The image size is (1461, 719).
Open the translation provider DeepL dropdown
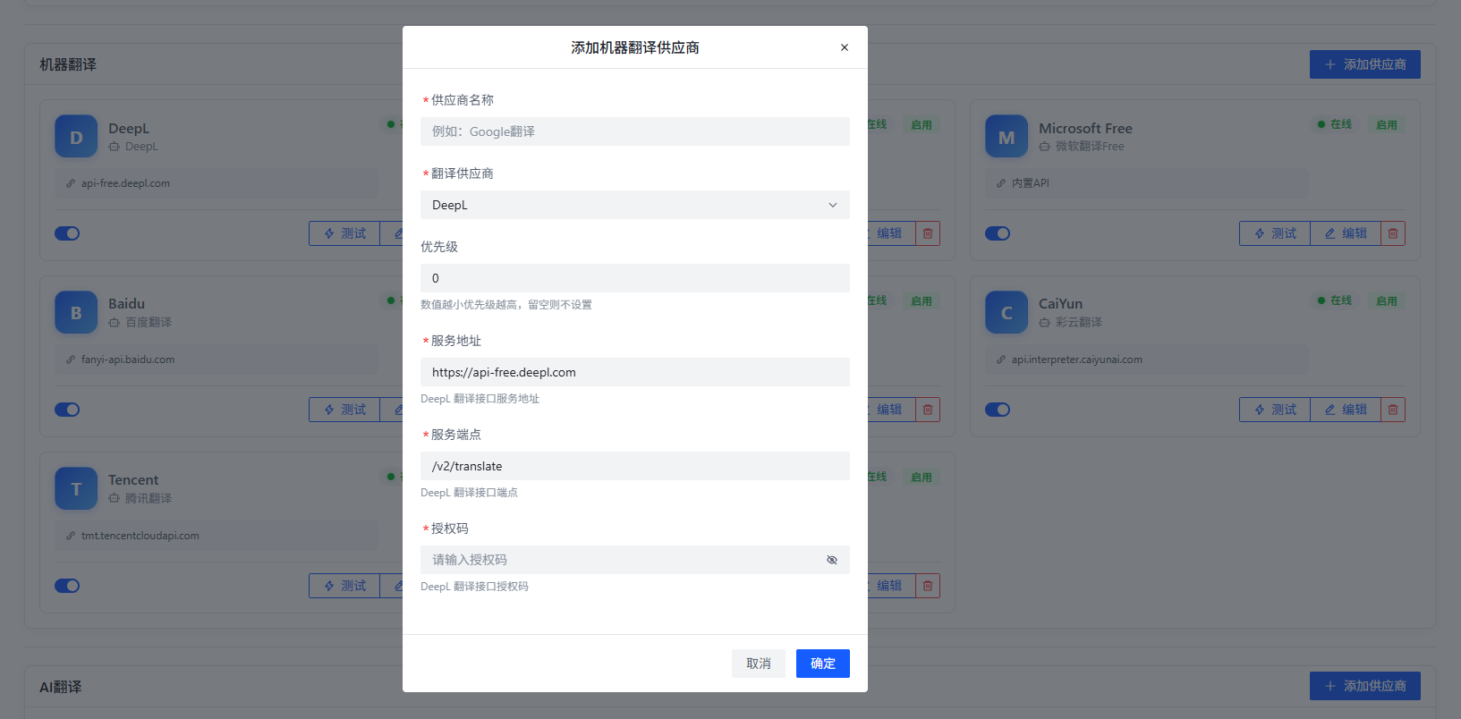634,205
